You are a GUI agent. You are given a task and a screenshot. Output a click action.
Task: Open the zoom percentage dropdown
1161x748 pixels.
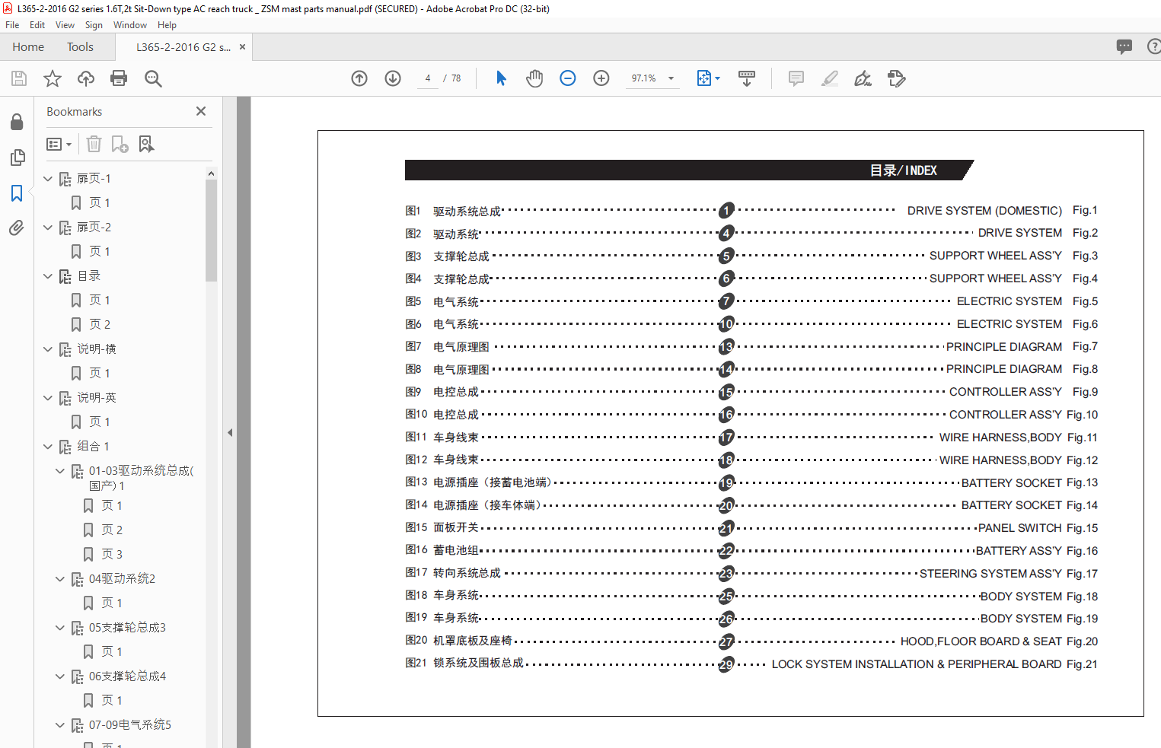click(671, 78)
